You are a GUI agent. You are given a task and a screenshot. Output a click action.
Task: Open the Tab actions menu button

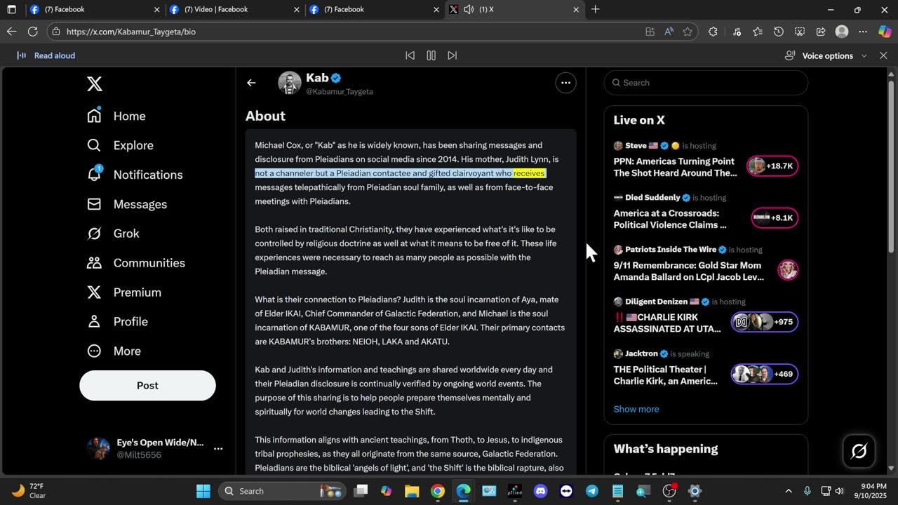[11, 10]
